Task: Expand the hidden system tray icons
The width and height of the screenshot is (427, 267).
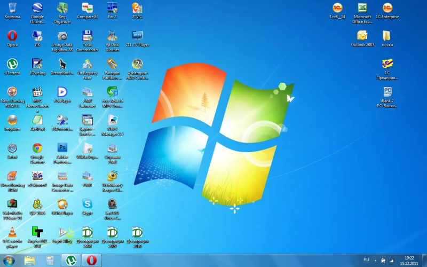Action: (x=375, y=260)
